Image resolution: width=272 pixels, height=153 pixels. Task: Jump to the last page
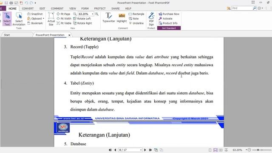[150, 150]
